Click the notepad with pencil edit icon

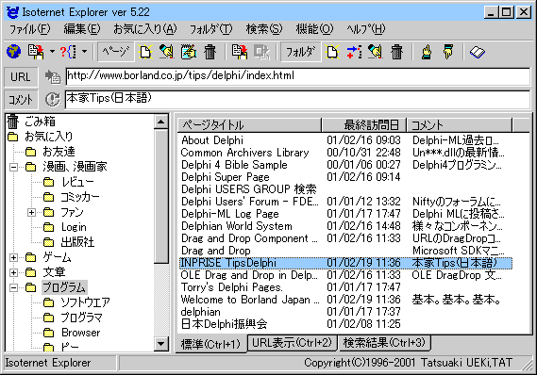click(x=189, y=52)
